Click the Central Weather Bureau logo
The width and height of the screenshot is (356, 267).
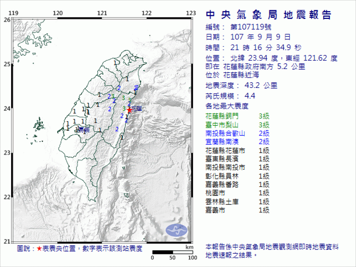(x=177, y=230)
